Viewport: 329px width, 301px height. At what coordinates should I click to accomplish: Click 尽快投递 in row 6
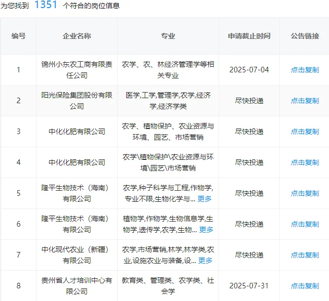(249, 224)
